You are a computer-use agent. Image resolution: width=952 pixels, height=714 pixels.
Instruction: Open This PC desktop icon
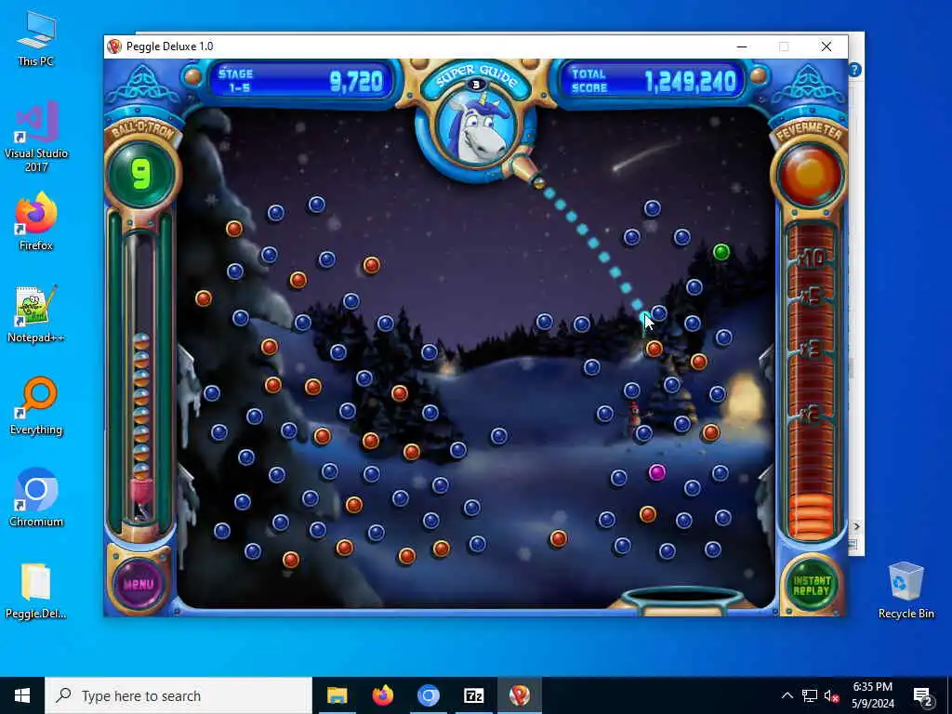pyautogui.click(x=36, y=39)
